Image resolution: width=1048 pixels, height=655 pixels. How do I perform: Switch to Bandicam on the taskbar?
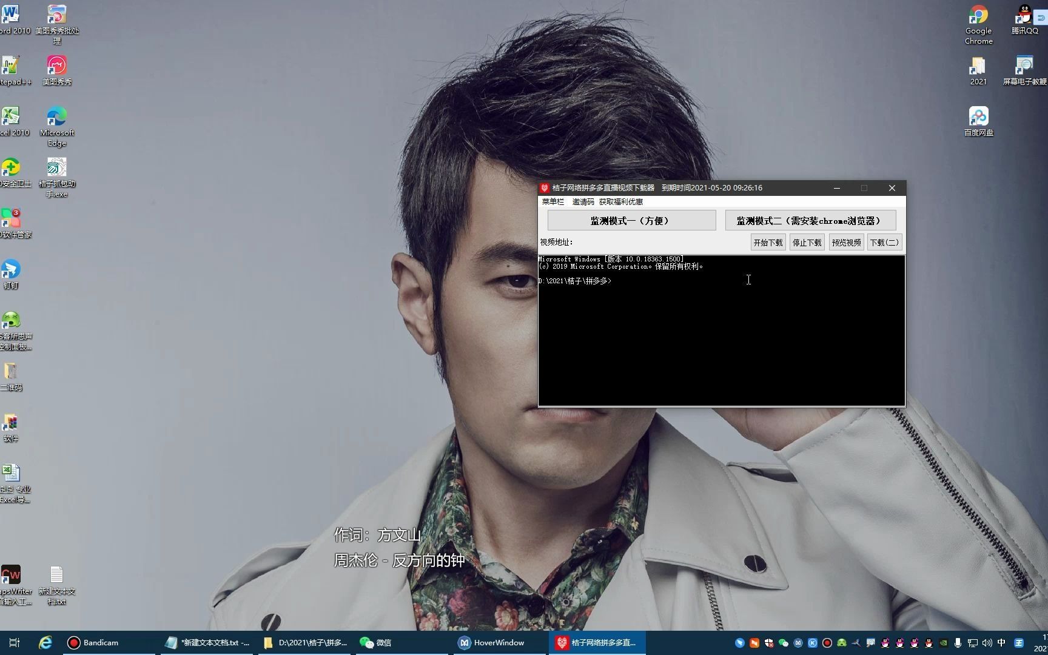pos(108,643)
